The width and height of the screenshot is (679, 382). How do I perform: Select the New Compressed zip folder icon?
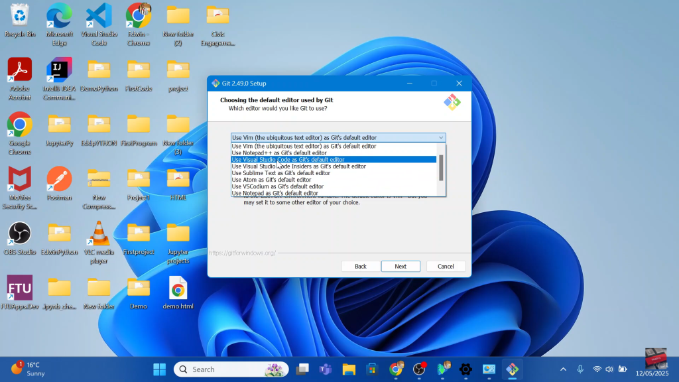click(99, 188)
